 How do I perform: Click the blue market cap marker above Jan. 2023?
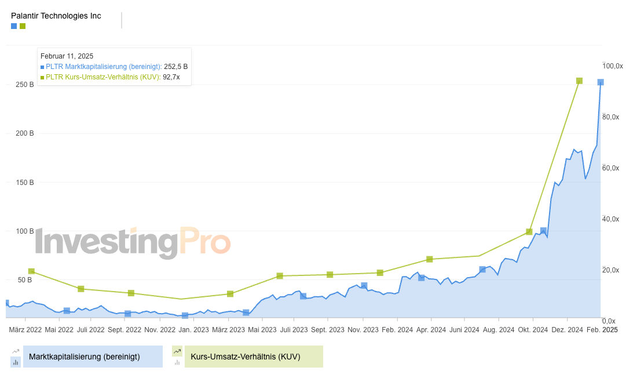click(x=185, y=315)
